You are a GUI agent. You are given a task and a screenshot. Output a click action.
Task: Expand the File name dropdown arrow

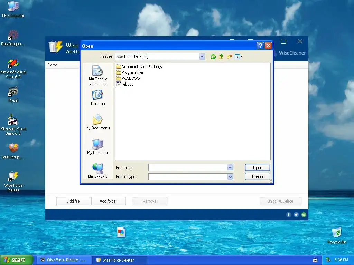pos(230,167)
